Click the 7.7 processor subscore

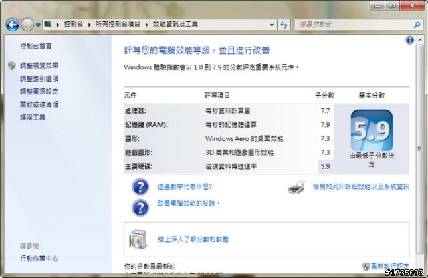click(x=325, y=111)
